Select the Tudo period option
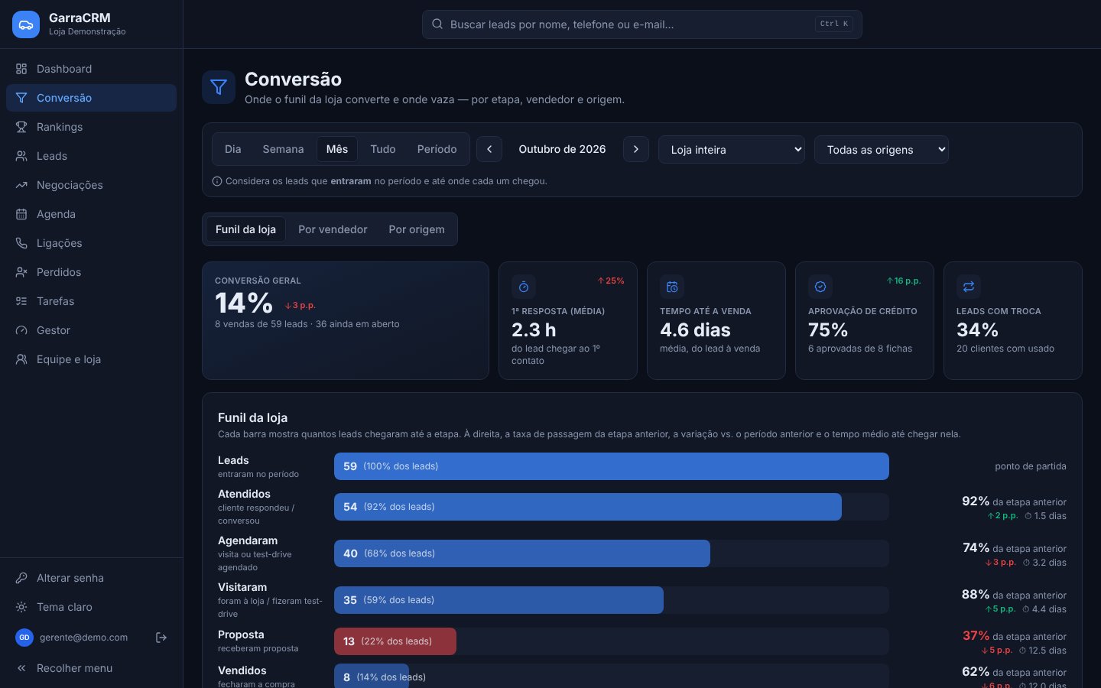 click(x=383, y=149)
